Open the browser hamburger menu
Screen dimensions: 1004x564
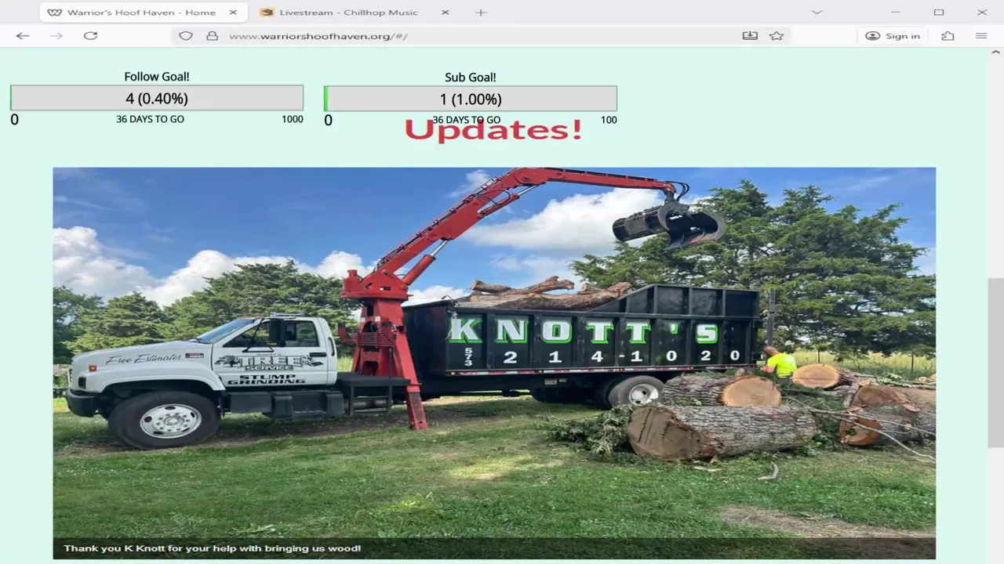click(x=981, y=36)
